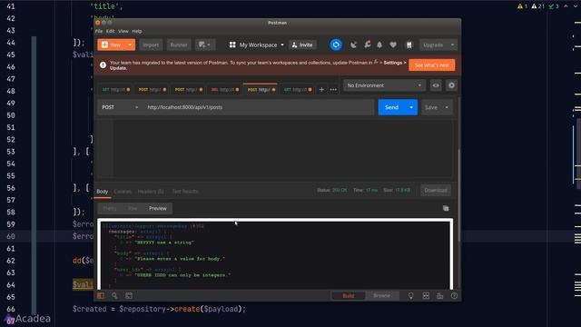
Task: Expand the Upgrade dropdown arrow
Action: [452, 45]
